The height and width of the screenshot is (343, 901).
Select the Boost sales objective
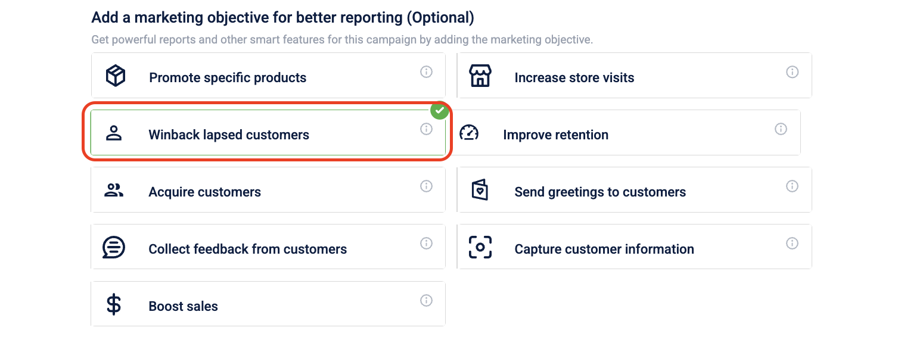coord(268,304)
